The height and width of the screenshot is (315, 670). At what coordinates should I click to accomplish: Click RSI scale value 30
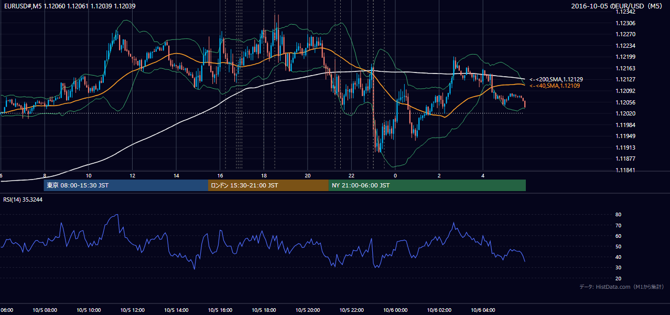619,268
